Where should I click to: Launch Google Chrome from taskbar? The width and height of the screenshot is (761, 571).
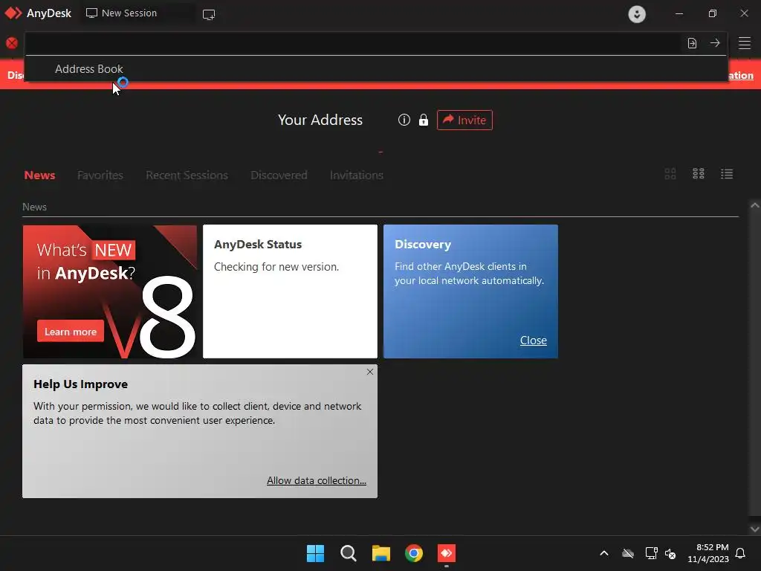pos(414,553)
